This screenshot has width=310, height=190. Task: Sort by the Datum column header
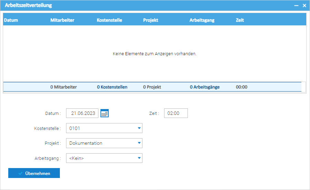coord(11,20)
